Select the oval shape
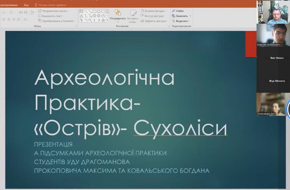The height and width of the screenshot is (190, 290). tap(99, 12)
